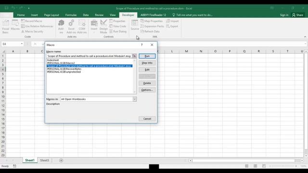Open Excel Add-ins manager
The image size is (308, 173).
[x=71, y=27]
